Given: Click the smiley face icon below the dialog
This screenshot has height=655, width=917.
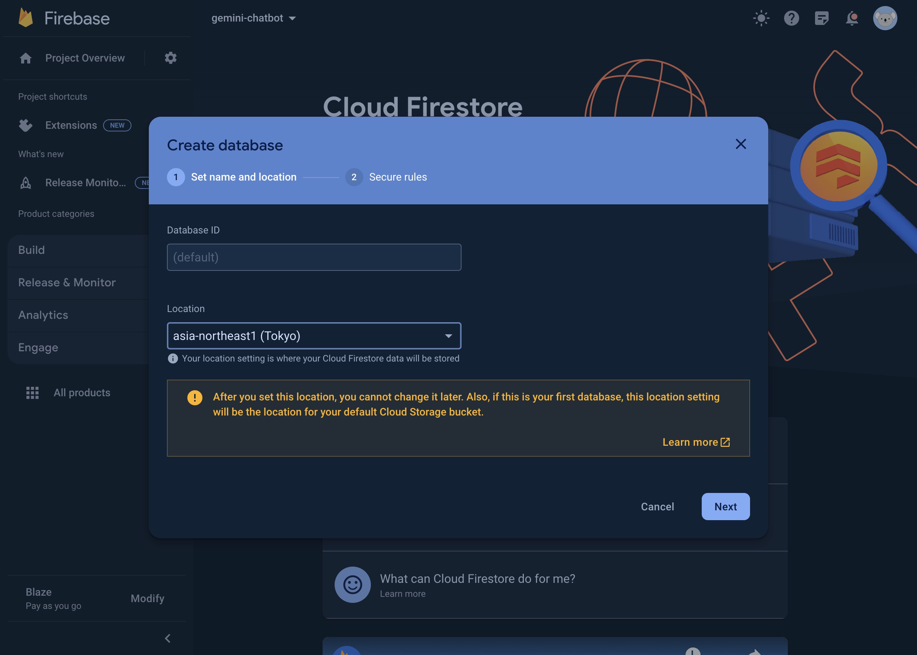Looking at the screenshot, I should point(352,585).
